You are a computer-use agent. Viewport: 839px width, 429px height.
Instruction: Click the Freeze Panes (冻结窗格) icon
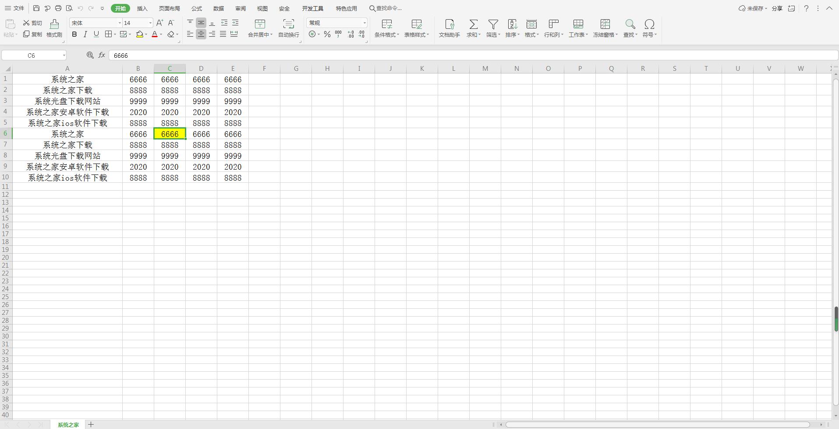[x=605, y=24]
